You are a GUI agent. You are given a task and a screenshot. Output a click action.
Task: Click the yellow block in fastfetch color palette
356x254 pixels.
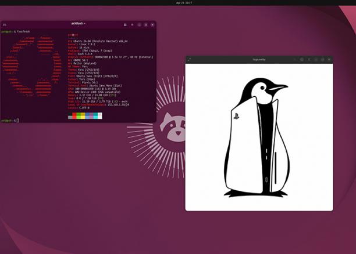coord(83,115)
